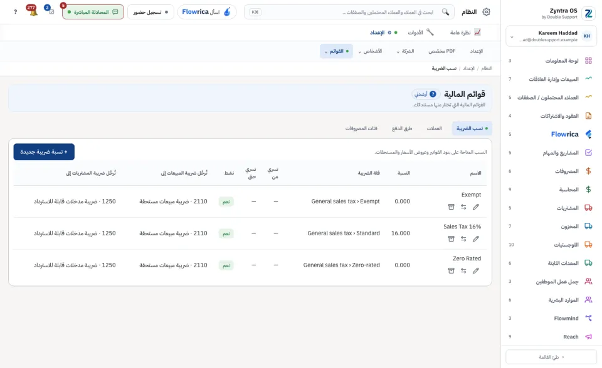
Task: Click the Zyntra OS logo
Action: [x=588, y=13]
